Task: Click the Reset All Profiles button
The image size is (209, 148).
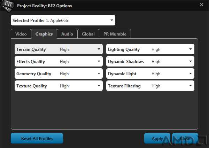Action: [37, 138]
